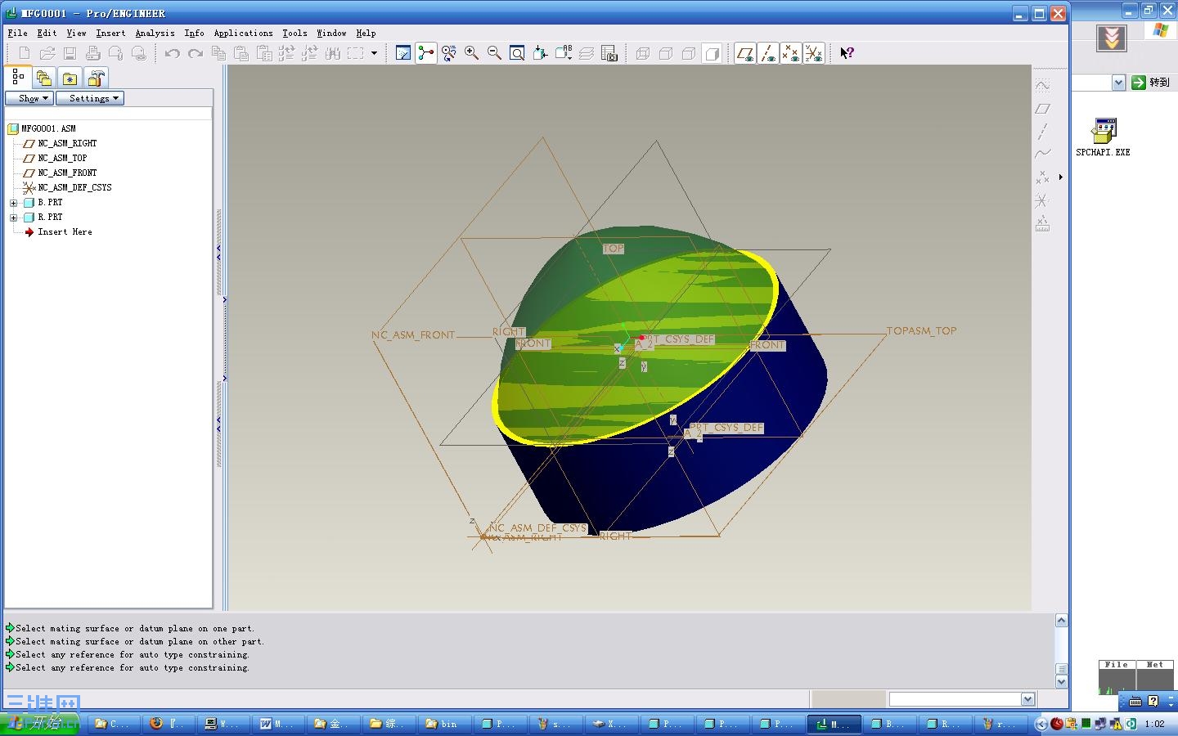Image resolution: width=1178 pixels, height=736 pixels.
Task: Open the File menu
Action: coord(18,34)
